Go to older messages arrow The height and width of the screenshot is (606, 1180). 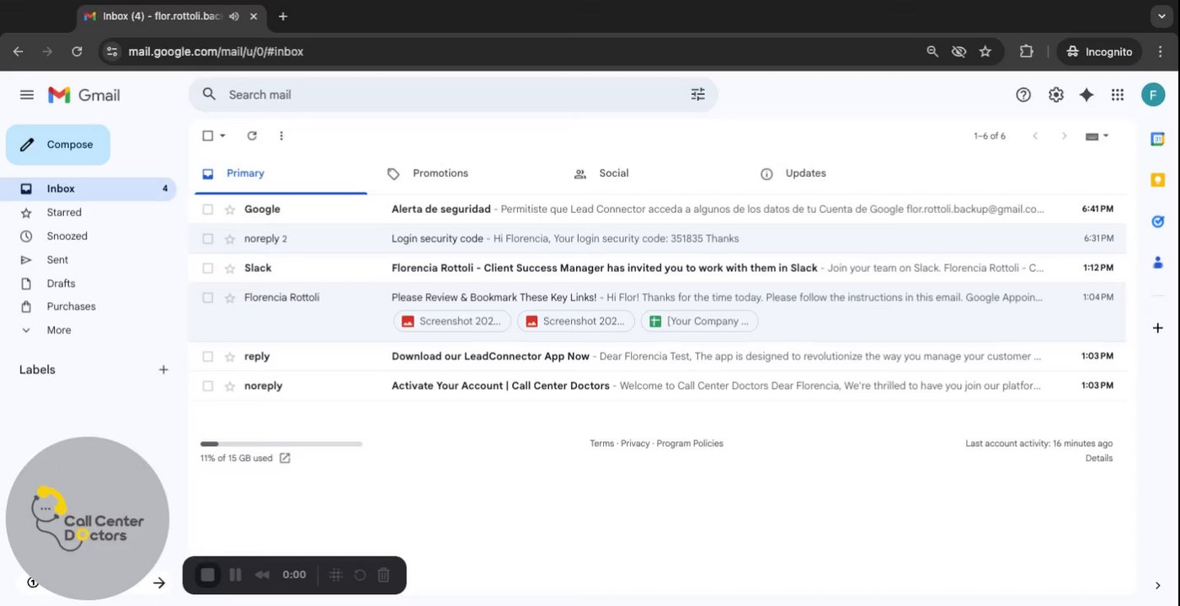pyautogui.click(x=1064, y=136)
